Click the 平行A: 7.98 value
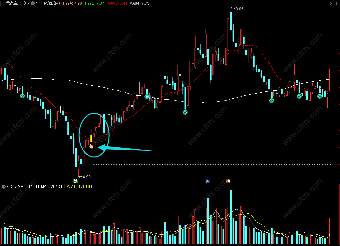The image size is (340, 246). pyautogui.click(x=72, y=3)
